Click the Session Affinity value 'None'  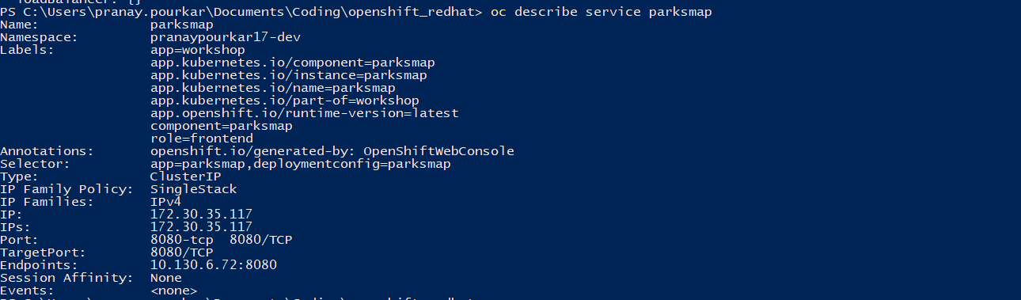166,278
